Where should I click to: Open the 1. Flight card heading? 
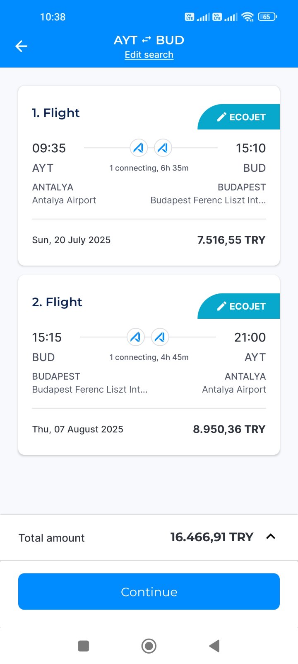56,113
